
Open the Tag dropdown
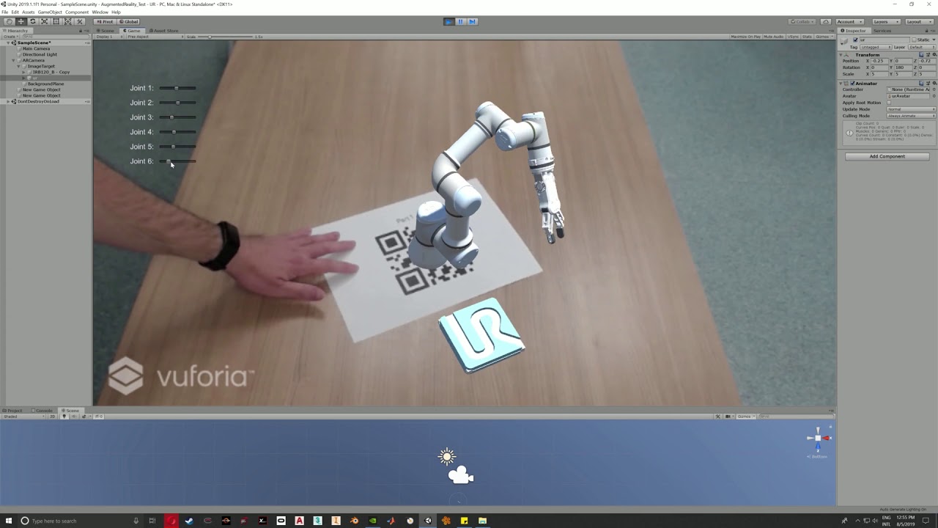click(x=876, y=47)
